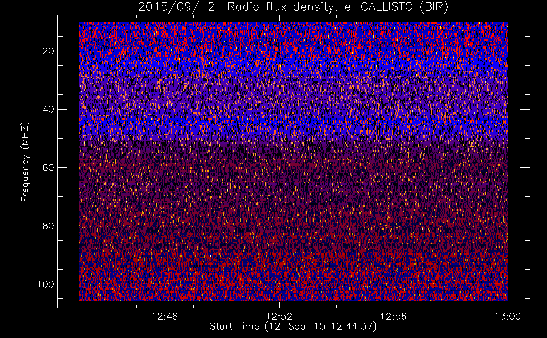This screenshot has height=338, width=547.
Task: Click the 'Frequency (MHZ)' axis label
Action: 26,162
